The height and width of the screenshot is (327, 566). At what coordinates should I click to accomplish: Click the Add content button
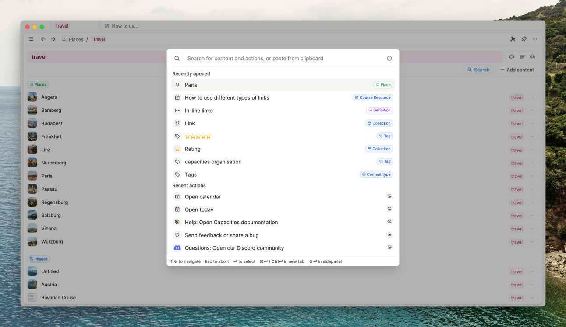pos(517,70)
